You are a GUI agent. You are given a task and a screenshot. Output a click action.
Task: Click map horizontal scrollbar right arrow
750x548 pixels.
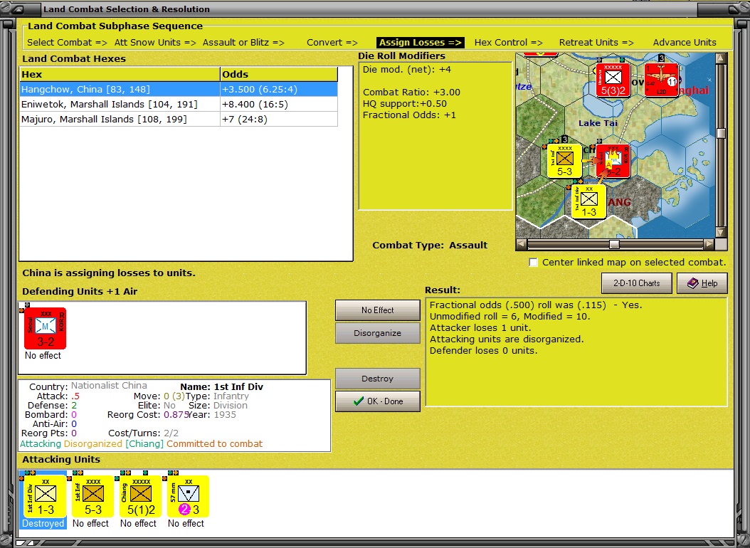coord(709,244)
